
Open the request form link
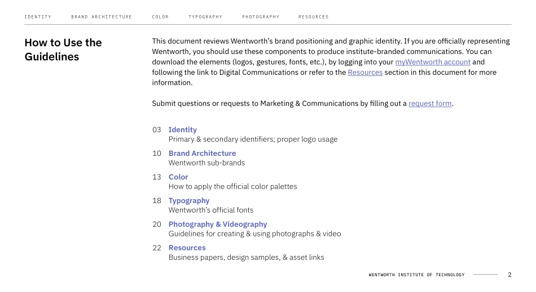click(430, 104)
